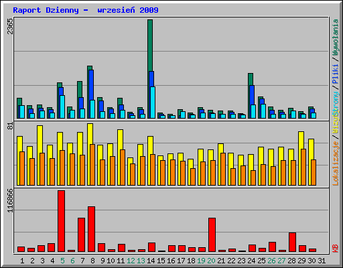Select the axis value 81
The image size is (343, 268).
click(10, 126)
